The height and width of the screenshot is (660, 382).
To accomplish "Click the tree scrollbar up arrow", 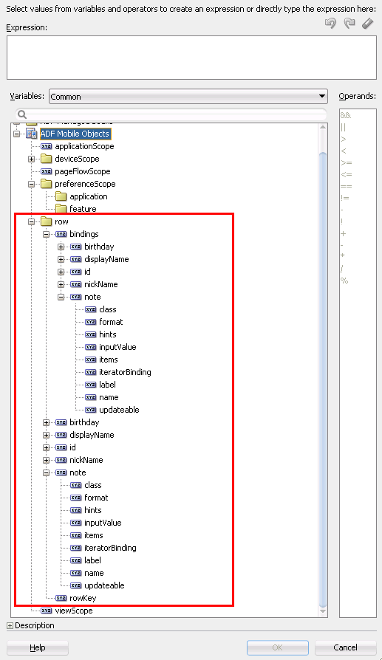I will point(323,127).
